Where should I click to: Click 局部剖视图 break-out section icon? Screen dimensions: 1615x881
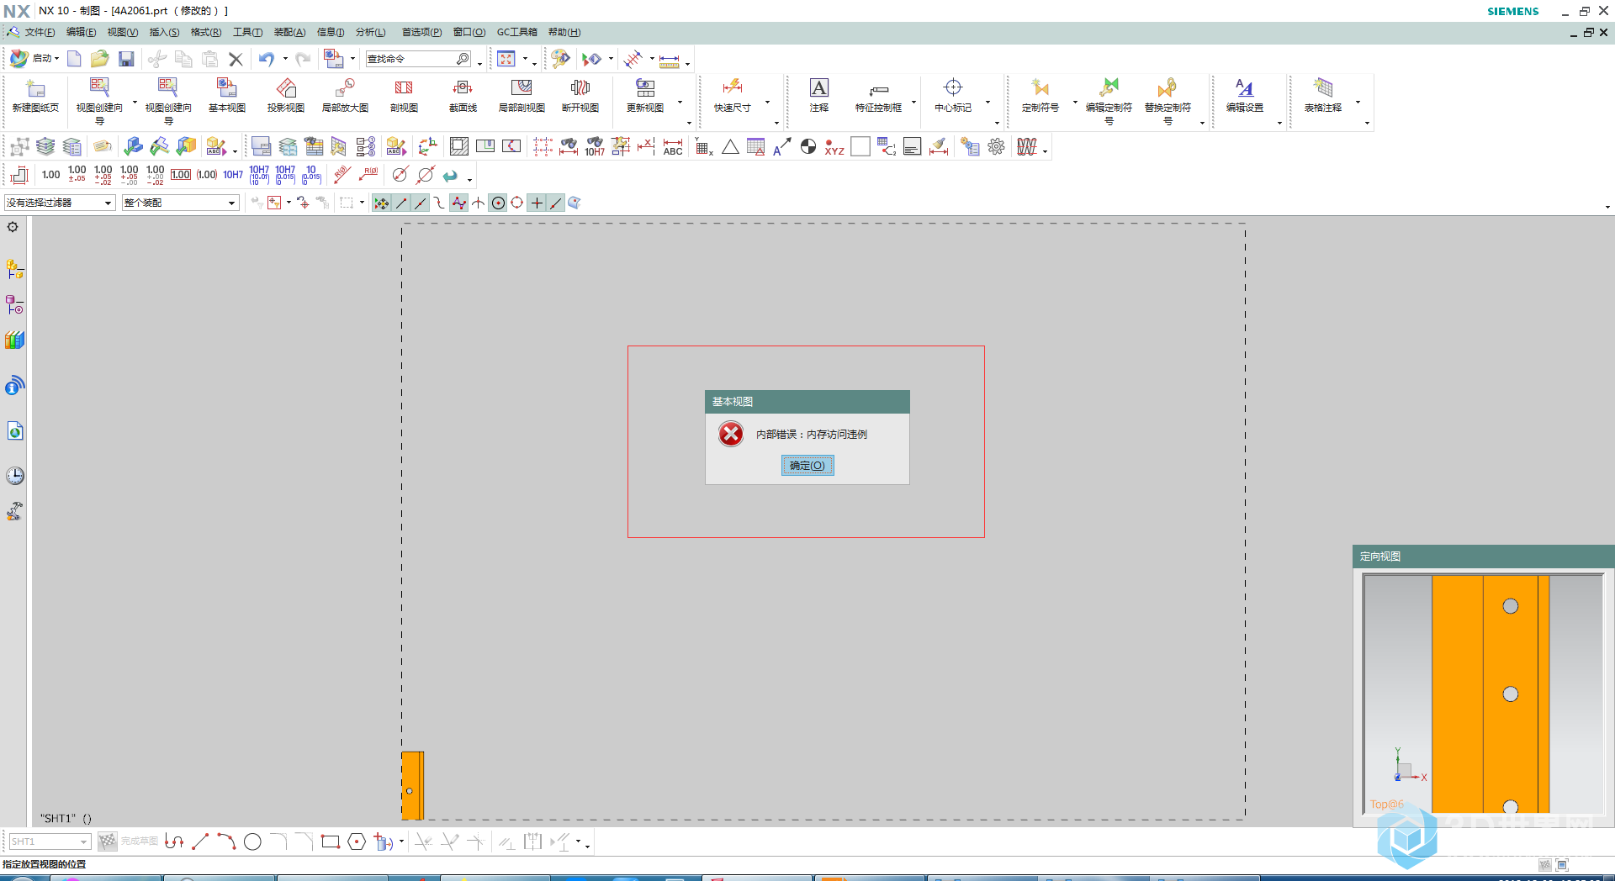point(522,96)
